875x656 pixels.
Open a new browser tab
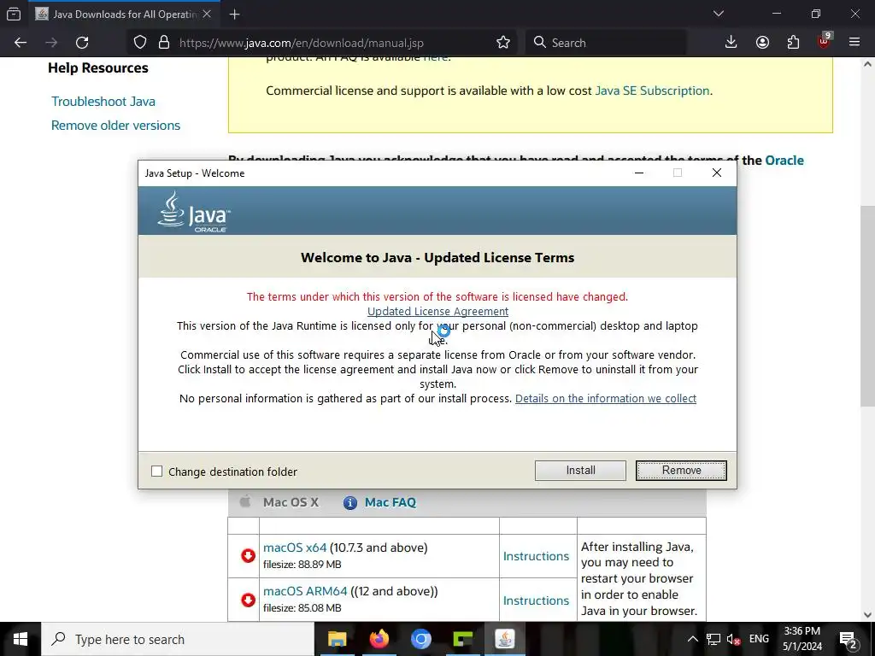pos(234,15)
